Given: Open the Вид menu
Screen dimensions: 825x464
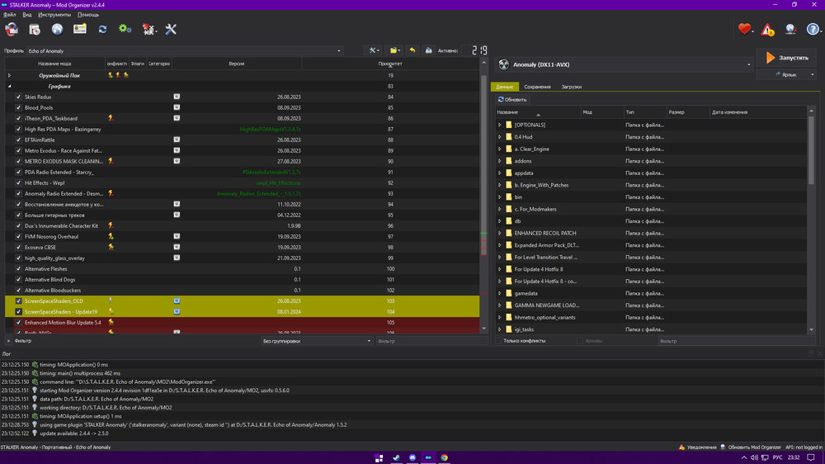Looking at the screenshot, I should click(x=27, y=15).
